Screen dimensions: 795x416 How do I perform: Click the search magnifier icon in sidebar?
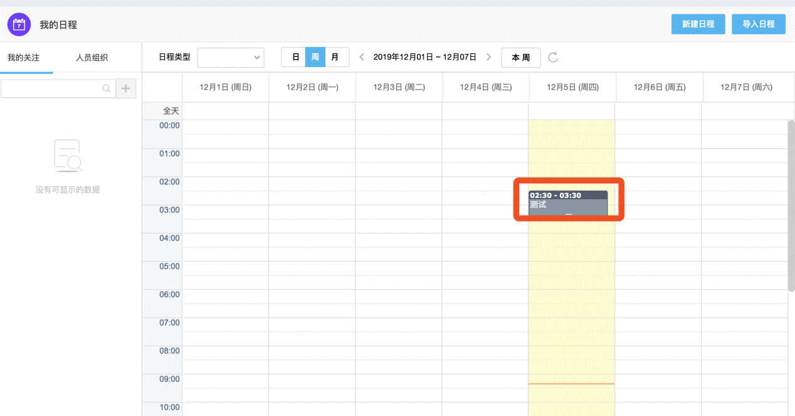pyautogui.click(x=107, y=89)
